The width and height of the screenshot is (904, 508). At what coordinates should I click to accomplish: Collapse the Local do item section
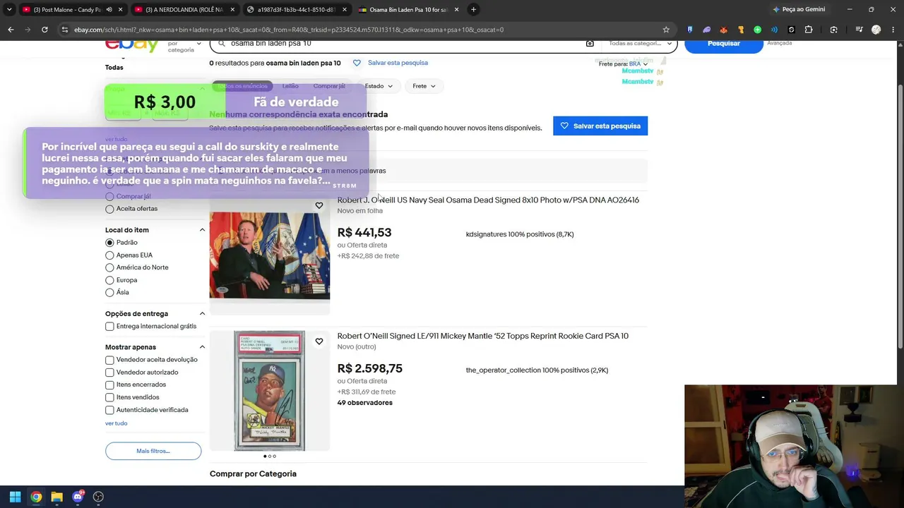pyautogui.click(x=202, y=230)
